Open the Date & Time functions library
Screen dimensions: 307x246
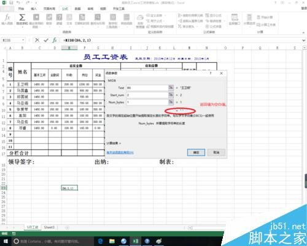click(82, 20)
